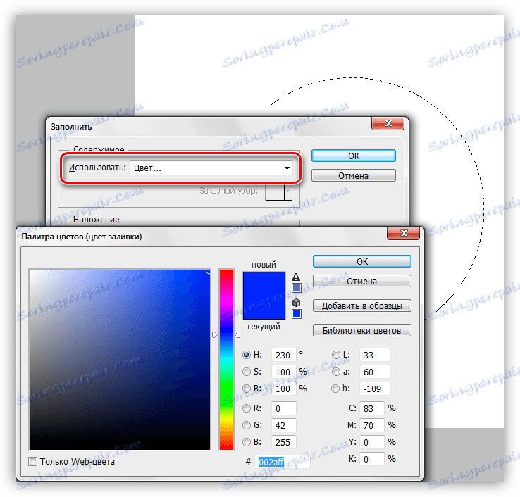This screenshot has width=520, height=497.
Task: Click Отмена in the Заполнить dialog
Action: tap(354, 175)
